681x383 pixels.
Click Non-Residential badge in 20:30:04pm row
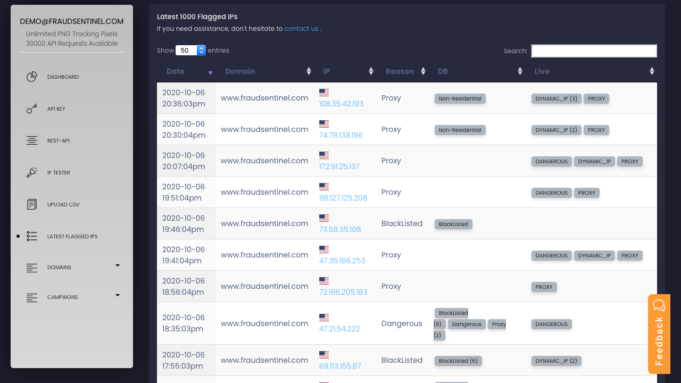(460, 130)
